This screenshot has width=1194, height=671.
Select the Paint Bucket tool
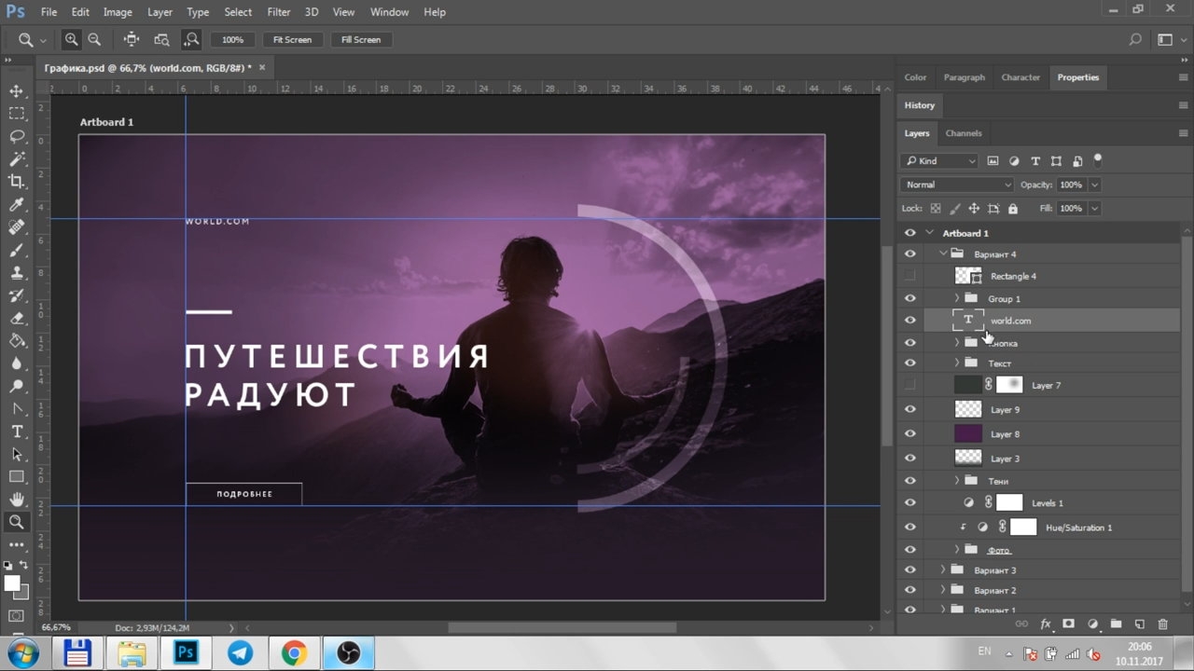point(17,341)
